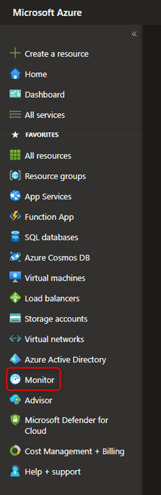161x495 pixels.
Task: Open Virtual machines label
Action: click(x=55, y=278)
